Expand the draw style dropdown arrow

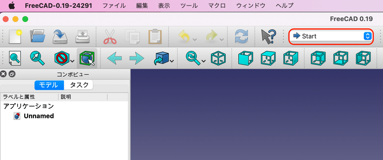point(72,61)
